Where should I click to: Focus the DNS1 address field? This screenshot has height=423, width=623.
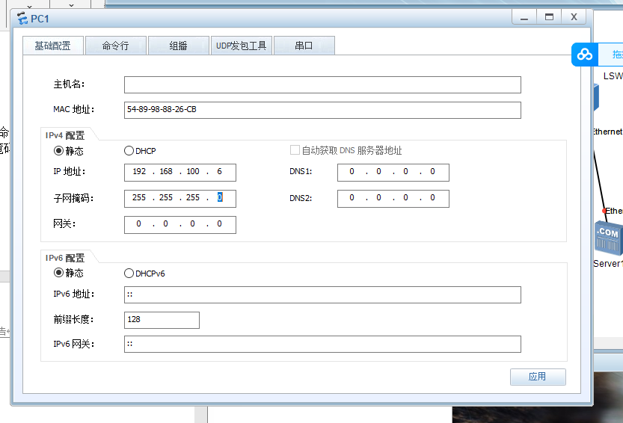pos(393,173)
